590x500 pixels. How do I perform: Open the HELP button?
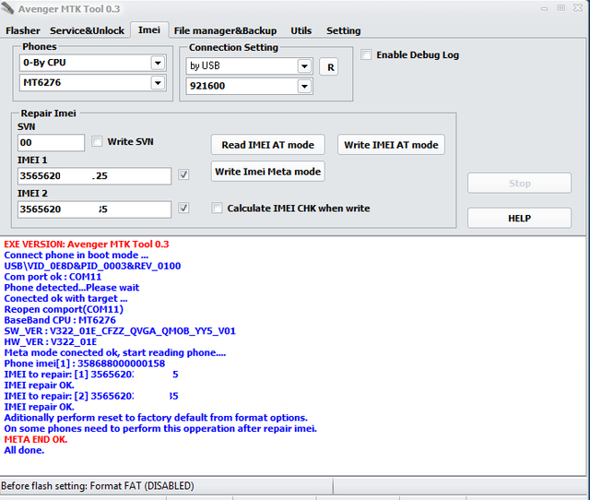[519, 218]
